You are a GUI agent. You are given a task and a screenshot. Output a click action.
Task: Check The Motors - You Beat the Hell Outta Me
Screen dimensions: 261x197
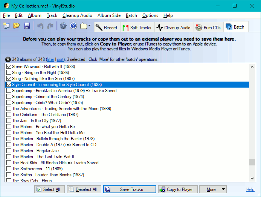[x=9, y=133]
